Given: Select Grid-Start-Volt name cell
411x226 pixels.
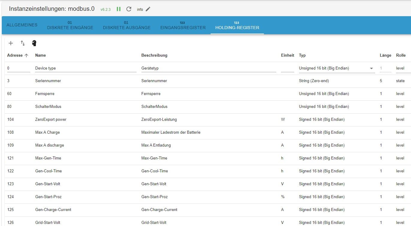Looking at the screenshot, I should 48,223.
